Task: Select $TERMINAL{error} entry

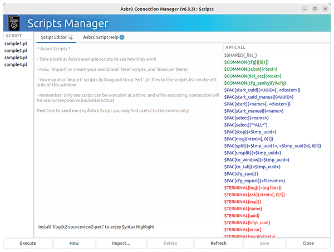Action: click(243, 230)
